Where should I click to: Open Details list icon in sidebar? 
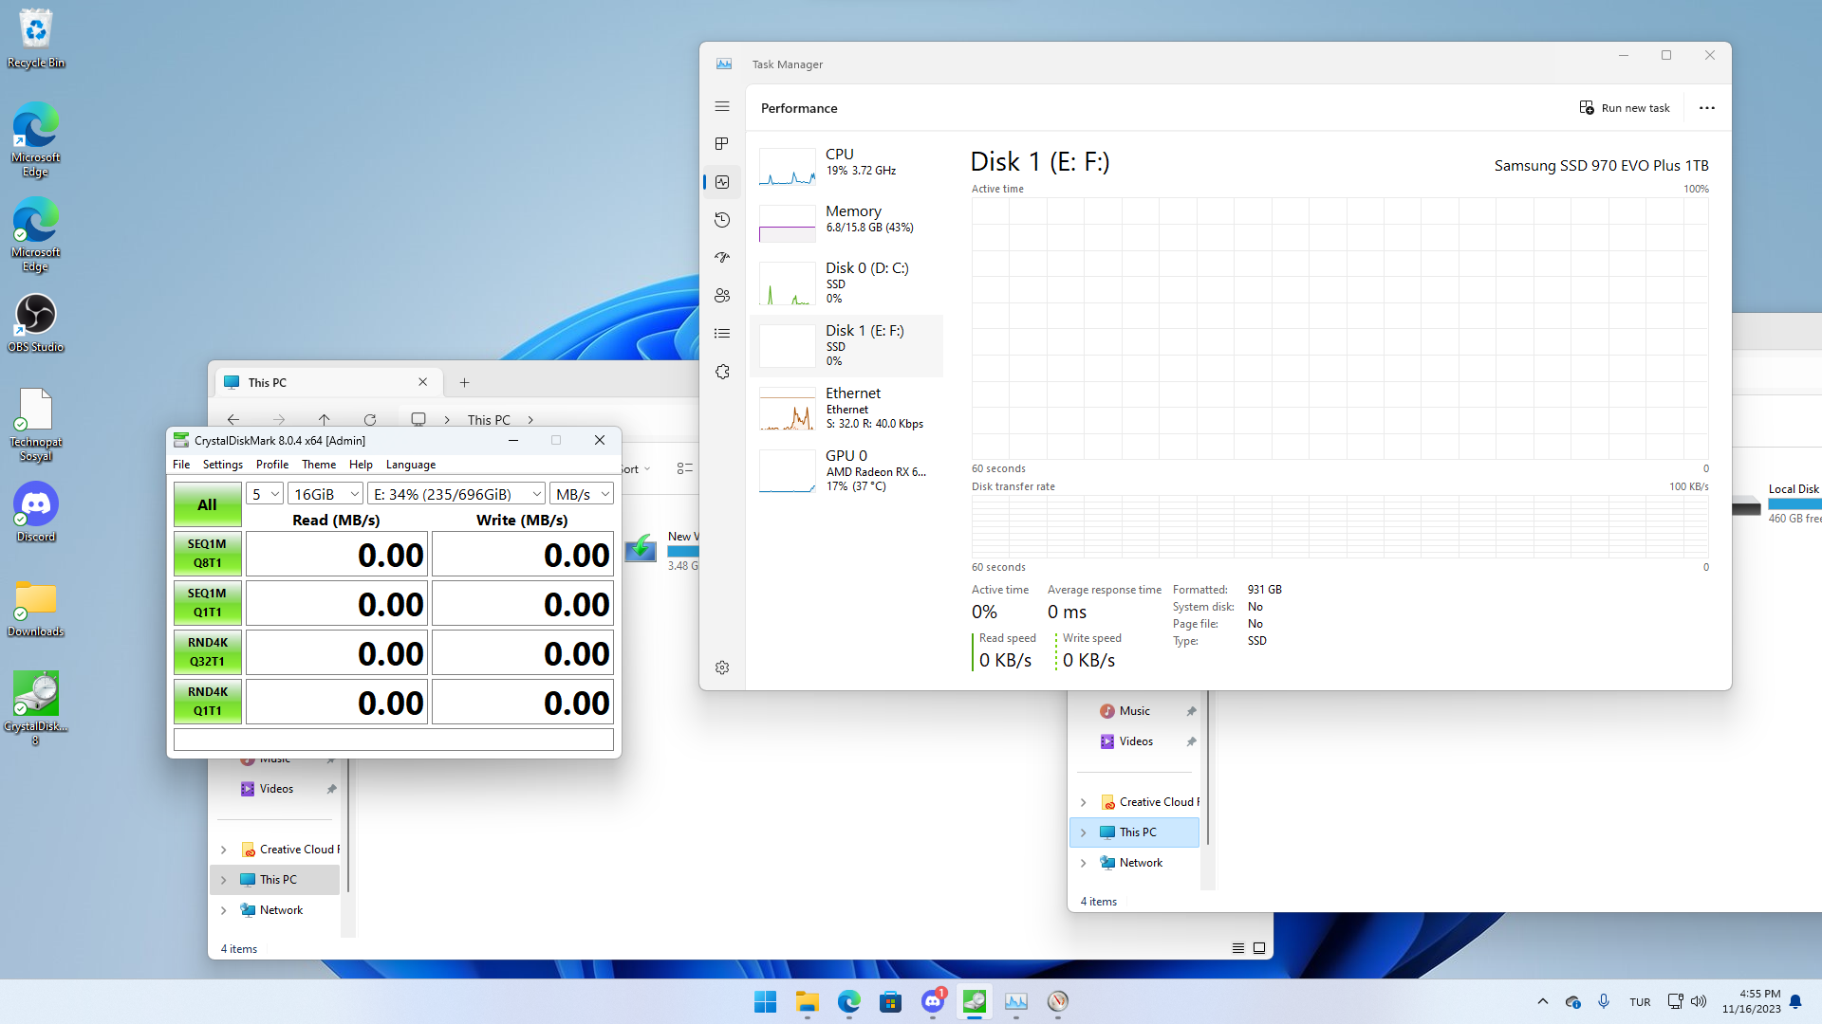point(722,334)
